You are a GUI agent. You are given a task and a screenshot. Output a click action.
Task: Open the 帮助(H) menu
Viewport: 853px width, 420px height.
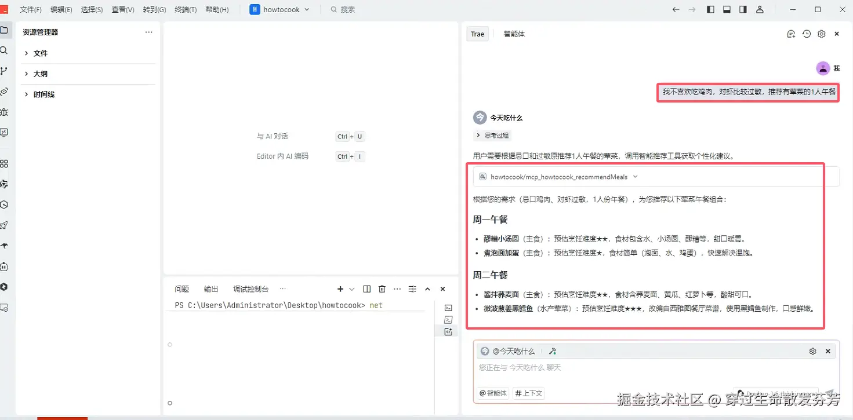(x=217, y=10)
